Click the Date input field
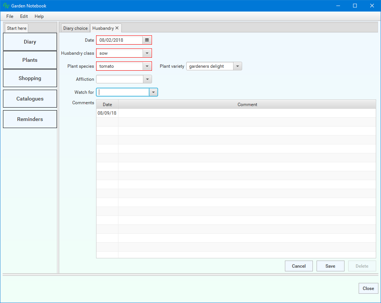The width and height of the screenshot is (381, 303). [x=119, y=40]
